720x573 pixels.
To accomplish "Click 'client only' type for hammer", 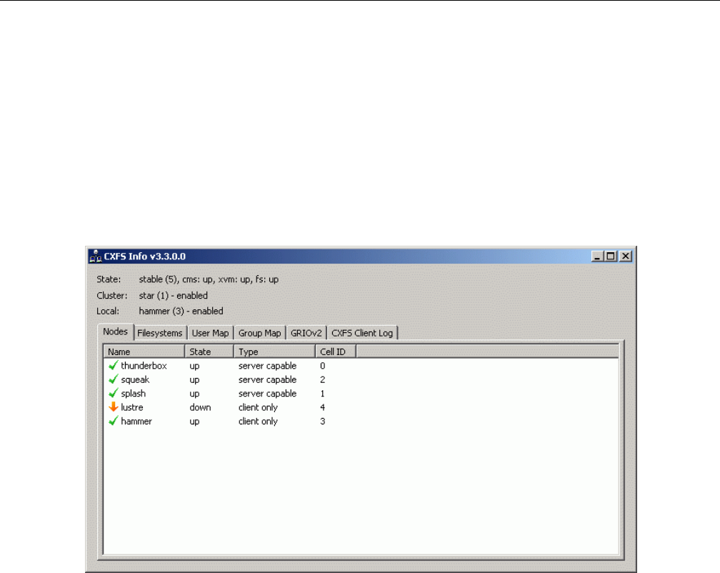I will (x=258, y=421).
